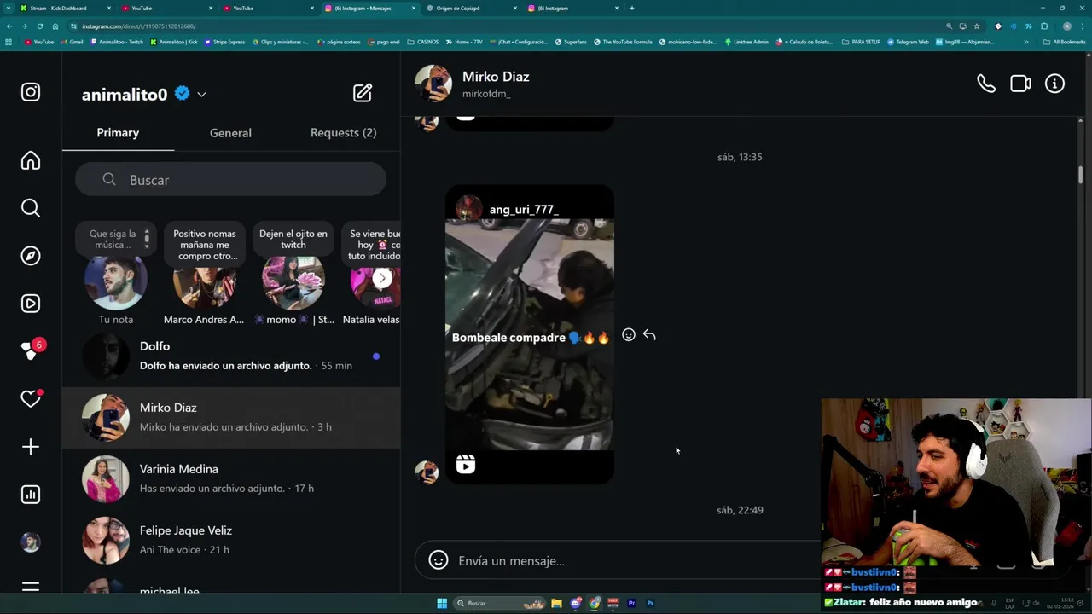Start a video call with Mirko Diaz
The width and height of the screenshot is (1092, 614).
(1020, 84)
